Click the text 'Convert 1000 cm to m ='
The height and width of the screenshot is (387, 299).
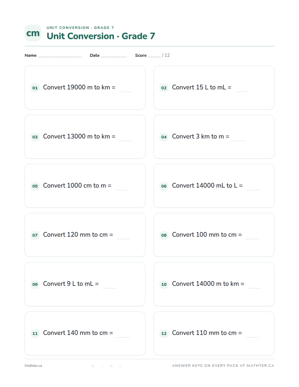77,185
